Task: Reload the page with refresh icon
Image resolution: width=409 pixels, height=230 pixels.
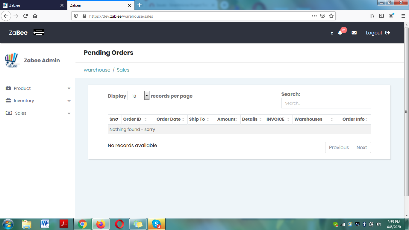Action: [26, 16]
